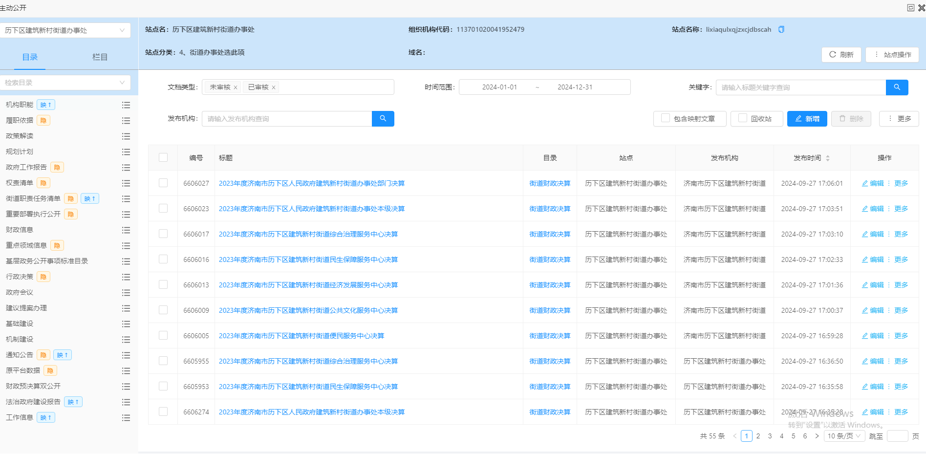The width and height of the screenshot is (926, 454).
Task: Click the keyword search input field
Action: coord(801,87)
